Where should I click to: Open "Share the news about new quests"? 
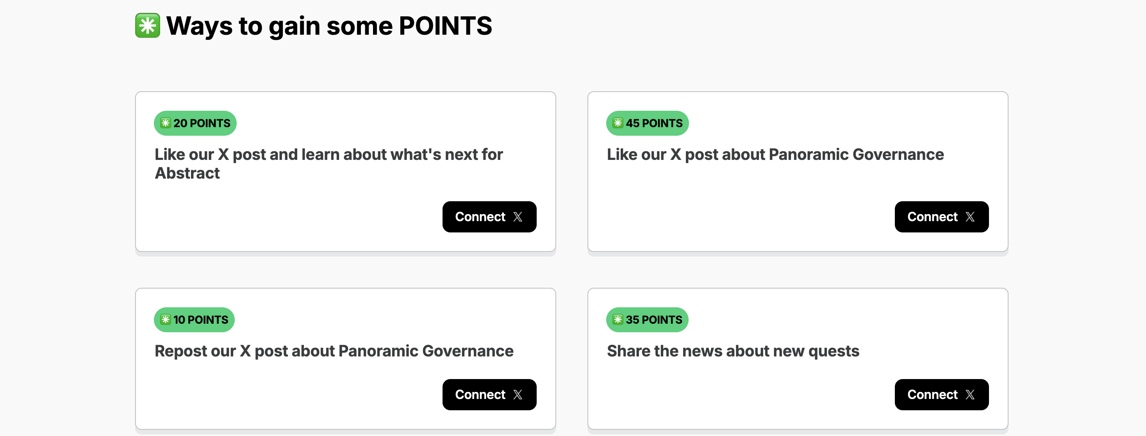[733, 351]
